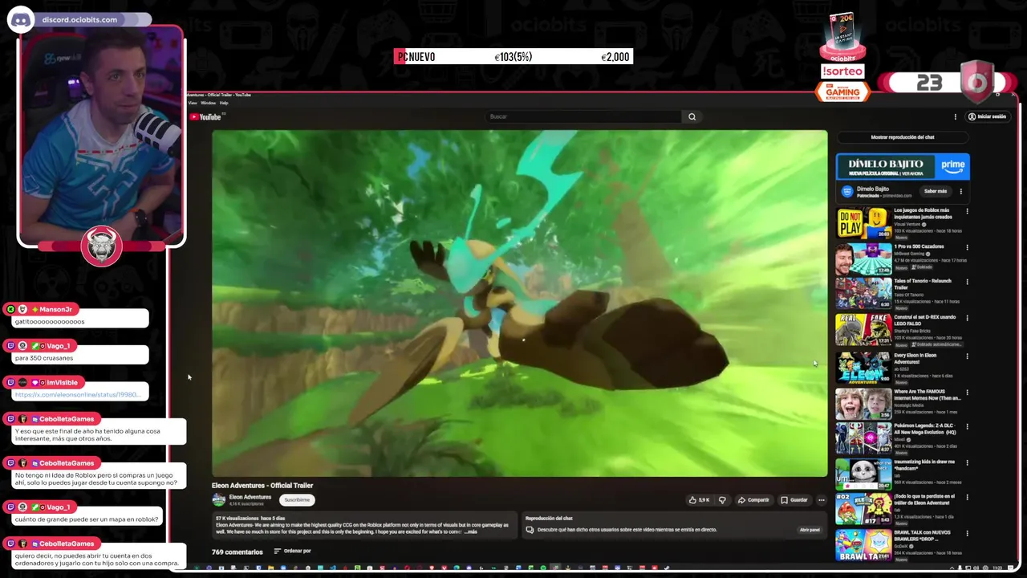Click Dímelo Bajito Prime banner ad
The image size is (1027, 578).
click(x=903, y=166)
